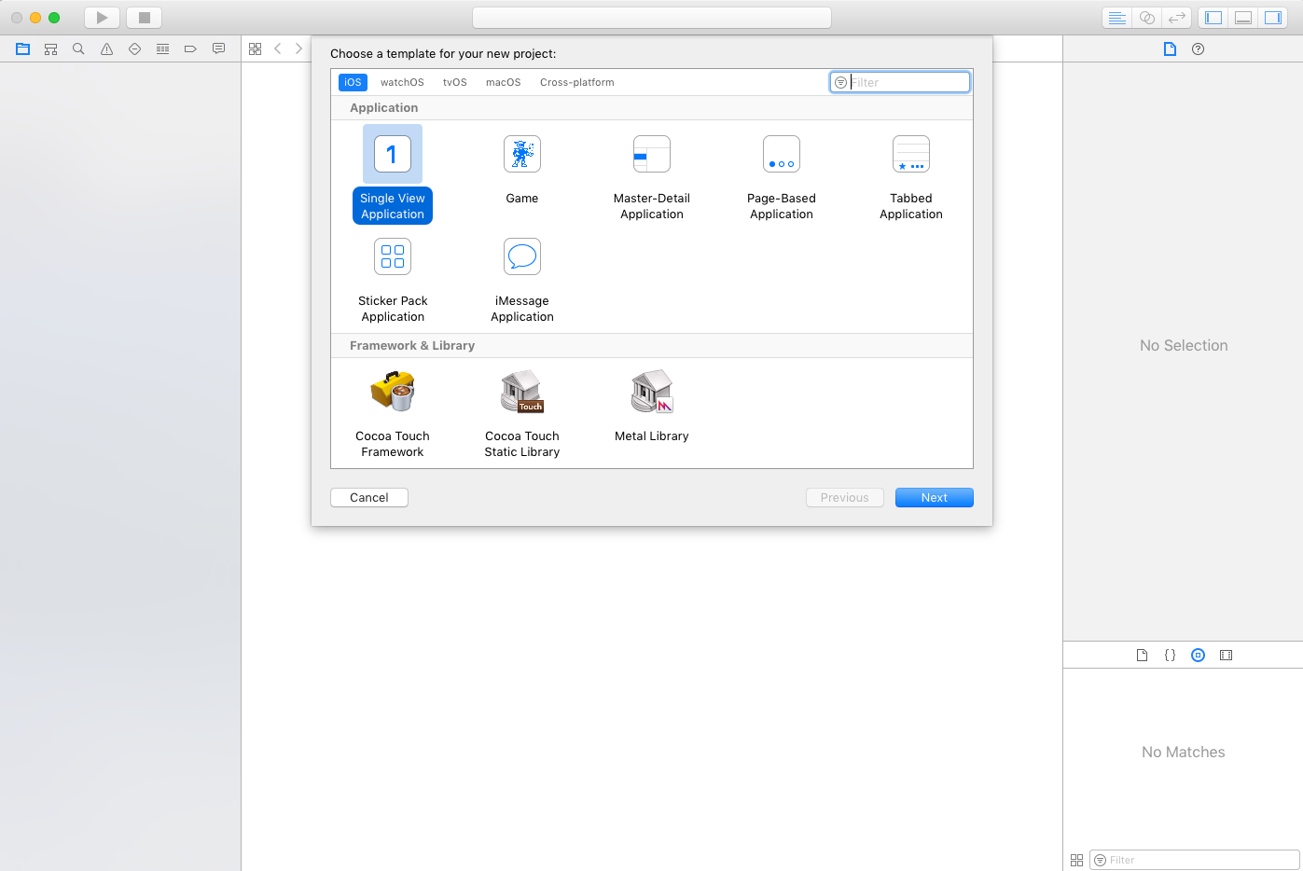Click the Run (play) button in toolbar
Screen dimensions: 1303x871
click(102, 18)
